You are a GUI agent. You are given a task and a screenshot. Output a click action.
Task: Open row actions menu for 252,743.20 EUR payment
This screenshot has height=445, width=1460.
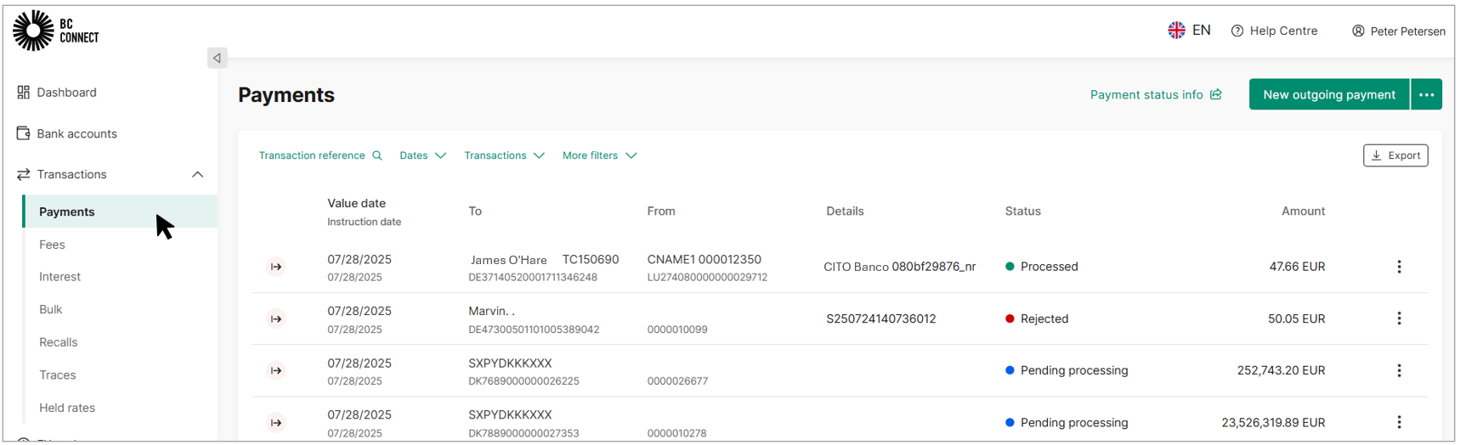1399,370
